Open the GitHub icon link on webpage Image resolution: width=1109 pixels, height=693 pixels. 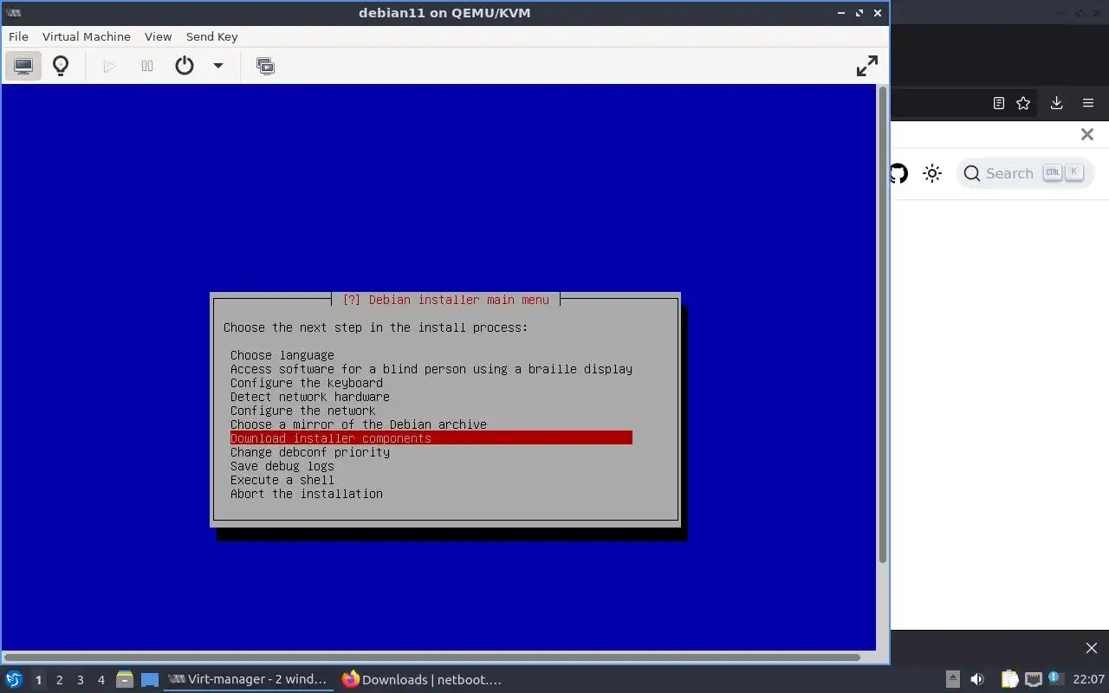coord(898,173)
